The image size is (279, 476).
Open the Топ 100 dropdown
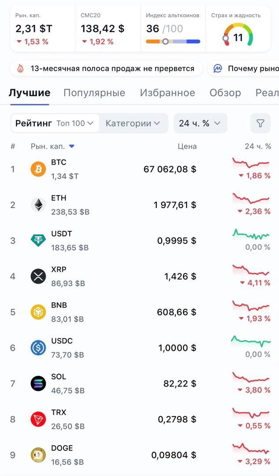click(x=75, y=123)
